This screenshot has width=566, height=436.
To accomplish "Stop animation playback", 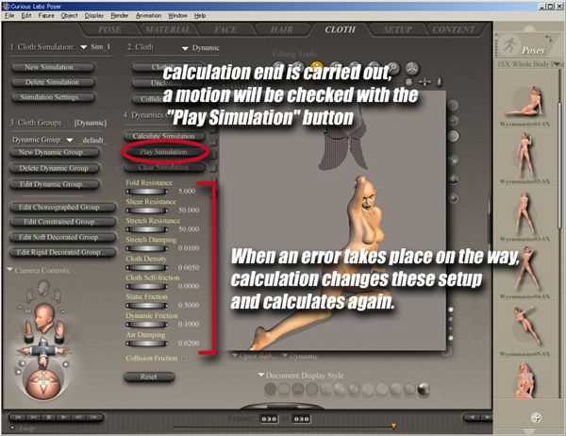I will click(x=49, y=417).
